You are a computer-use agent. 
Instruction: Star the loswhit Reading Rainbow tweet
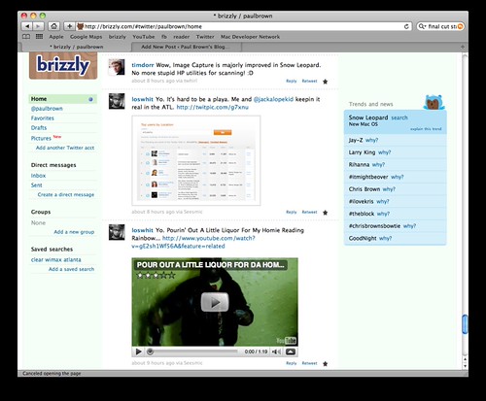[x=326, y=364]
